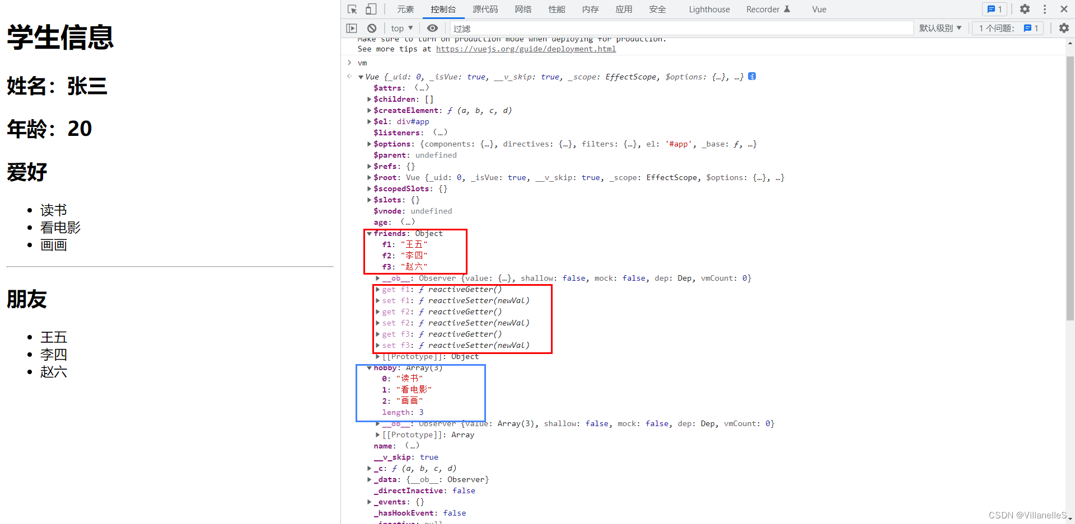
Task: Click the 看电影 hobby list item
Action: (x=60, y=228)
